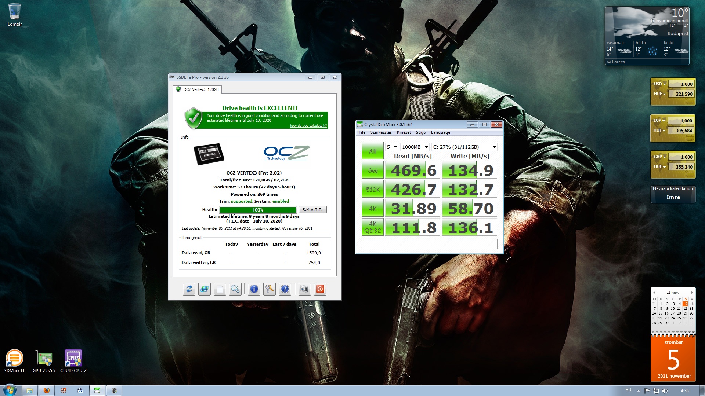Screen dimensions: 705x396
Task: Take a screenshot with SSDLife camera icon
Action: point(304,289)
